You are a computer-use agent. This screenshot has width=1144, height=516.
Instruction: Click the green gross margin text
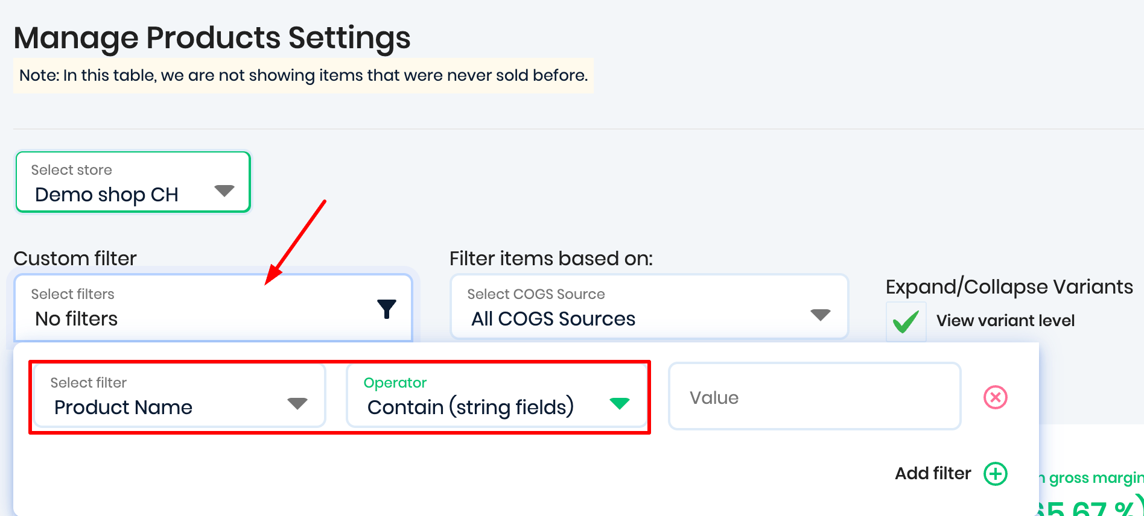[1093, 478]
